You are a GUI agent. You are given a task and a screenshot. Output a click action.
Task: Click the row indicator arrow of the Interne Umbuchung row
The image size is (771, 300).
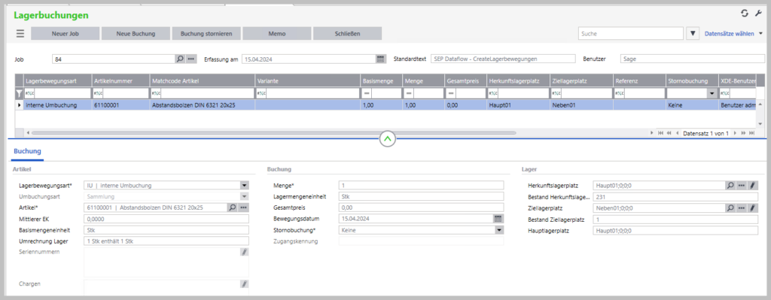[20, 105]
